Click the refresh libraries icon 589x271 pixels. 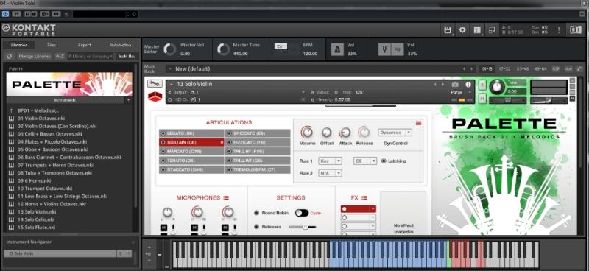tap(10, 57)
